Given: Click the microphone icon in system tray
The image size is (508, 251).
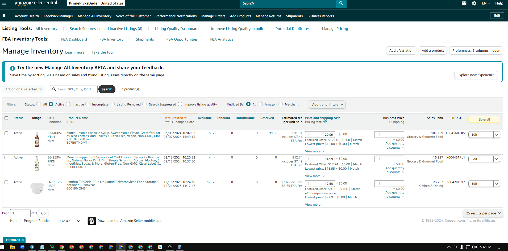Looking at the screenshot, I should 461,247.
